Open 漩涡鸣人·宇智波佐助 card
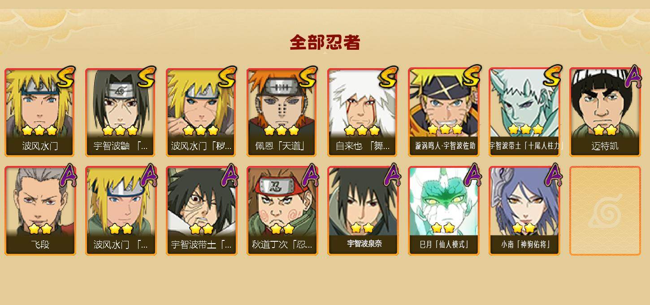Viewport: 650px width, 305px height. click(x=443, y=112)
